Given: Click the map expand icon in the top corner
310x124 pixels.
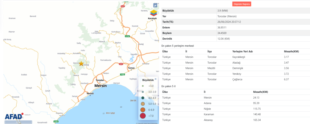Looking at the screenshot, I should tap(155, 5).
